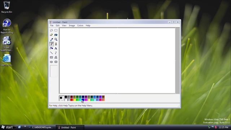
Task: Select the Brush tool
Action: pyautogui.click(x=56, y=44)
